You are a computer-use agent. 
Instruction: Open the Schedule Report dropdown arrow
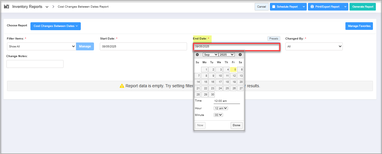(x=304, y=7)
